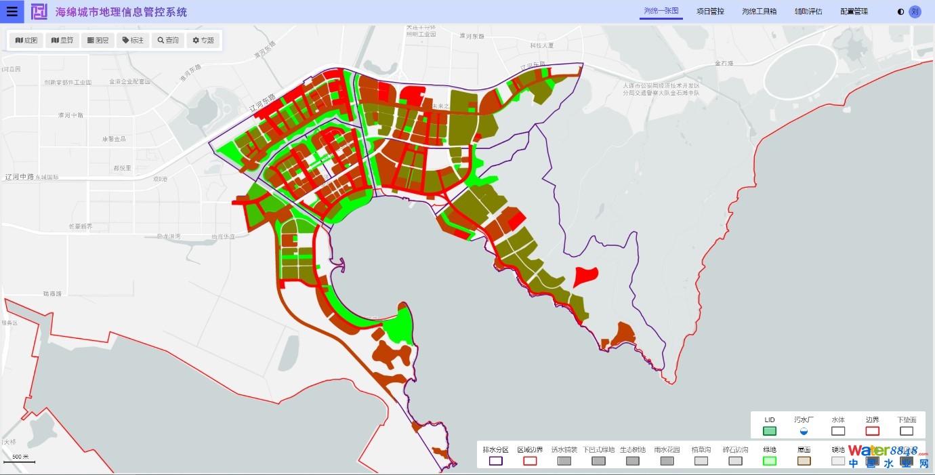This screenshot has height=475, width=935.
Task: Toggle the 屋面 legend box
Action: tap(804, 461)
